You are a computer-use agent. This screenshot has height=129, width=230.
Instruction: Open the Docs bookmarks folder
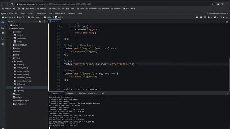pos(80,9)
